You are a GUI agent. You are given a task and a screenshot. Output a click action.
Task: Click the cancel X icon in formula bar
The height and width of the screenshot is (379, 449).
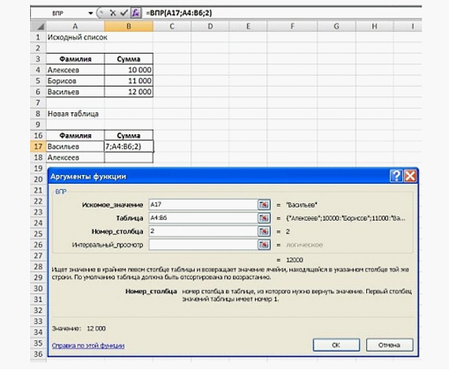tap(113, 13)
